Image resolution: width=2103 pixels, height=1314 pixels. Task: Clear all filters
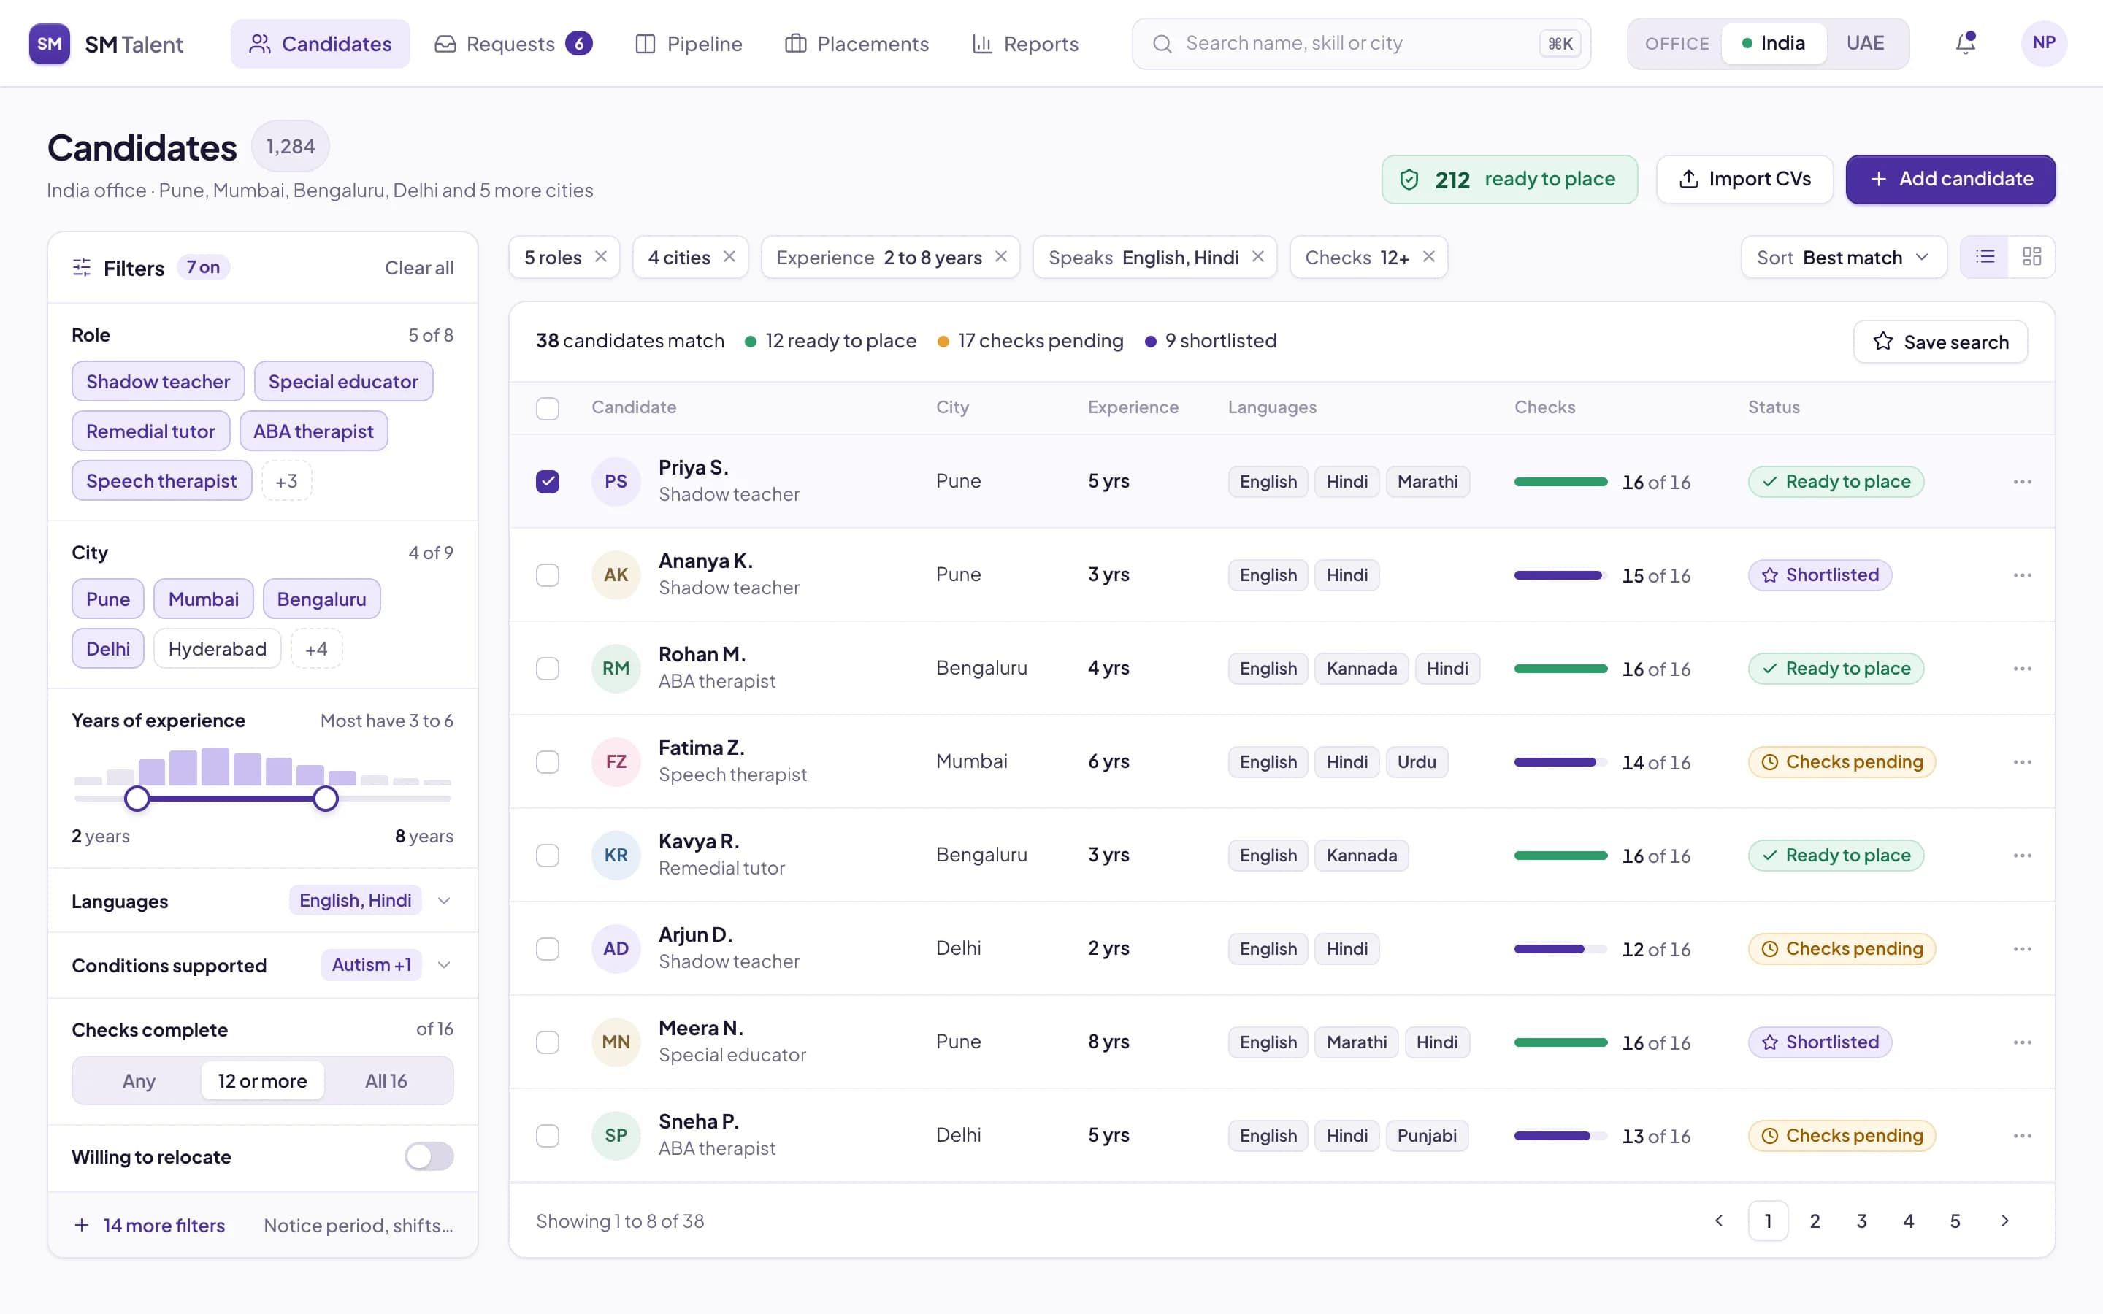[419, 268]
